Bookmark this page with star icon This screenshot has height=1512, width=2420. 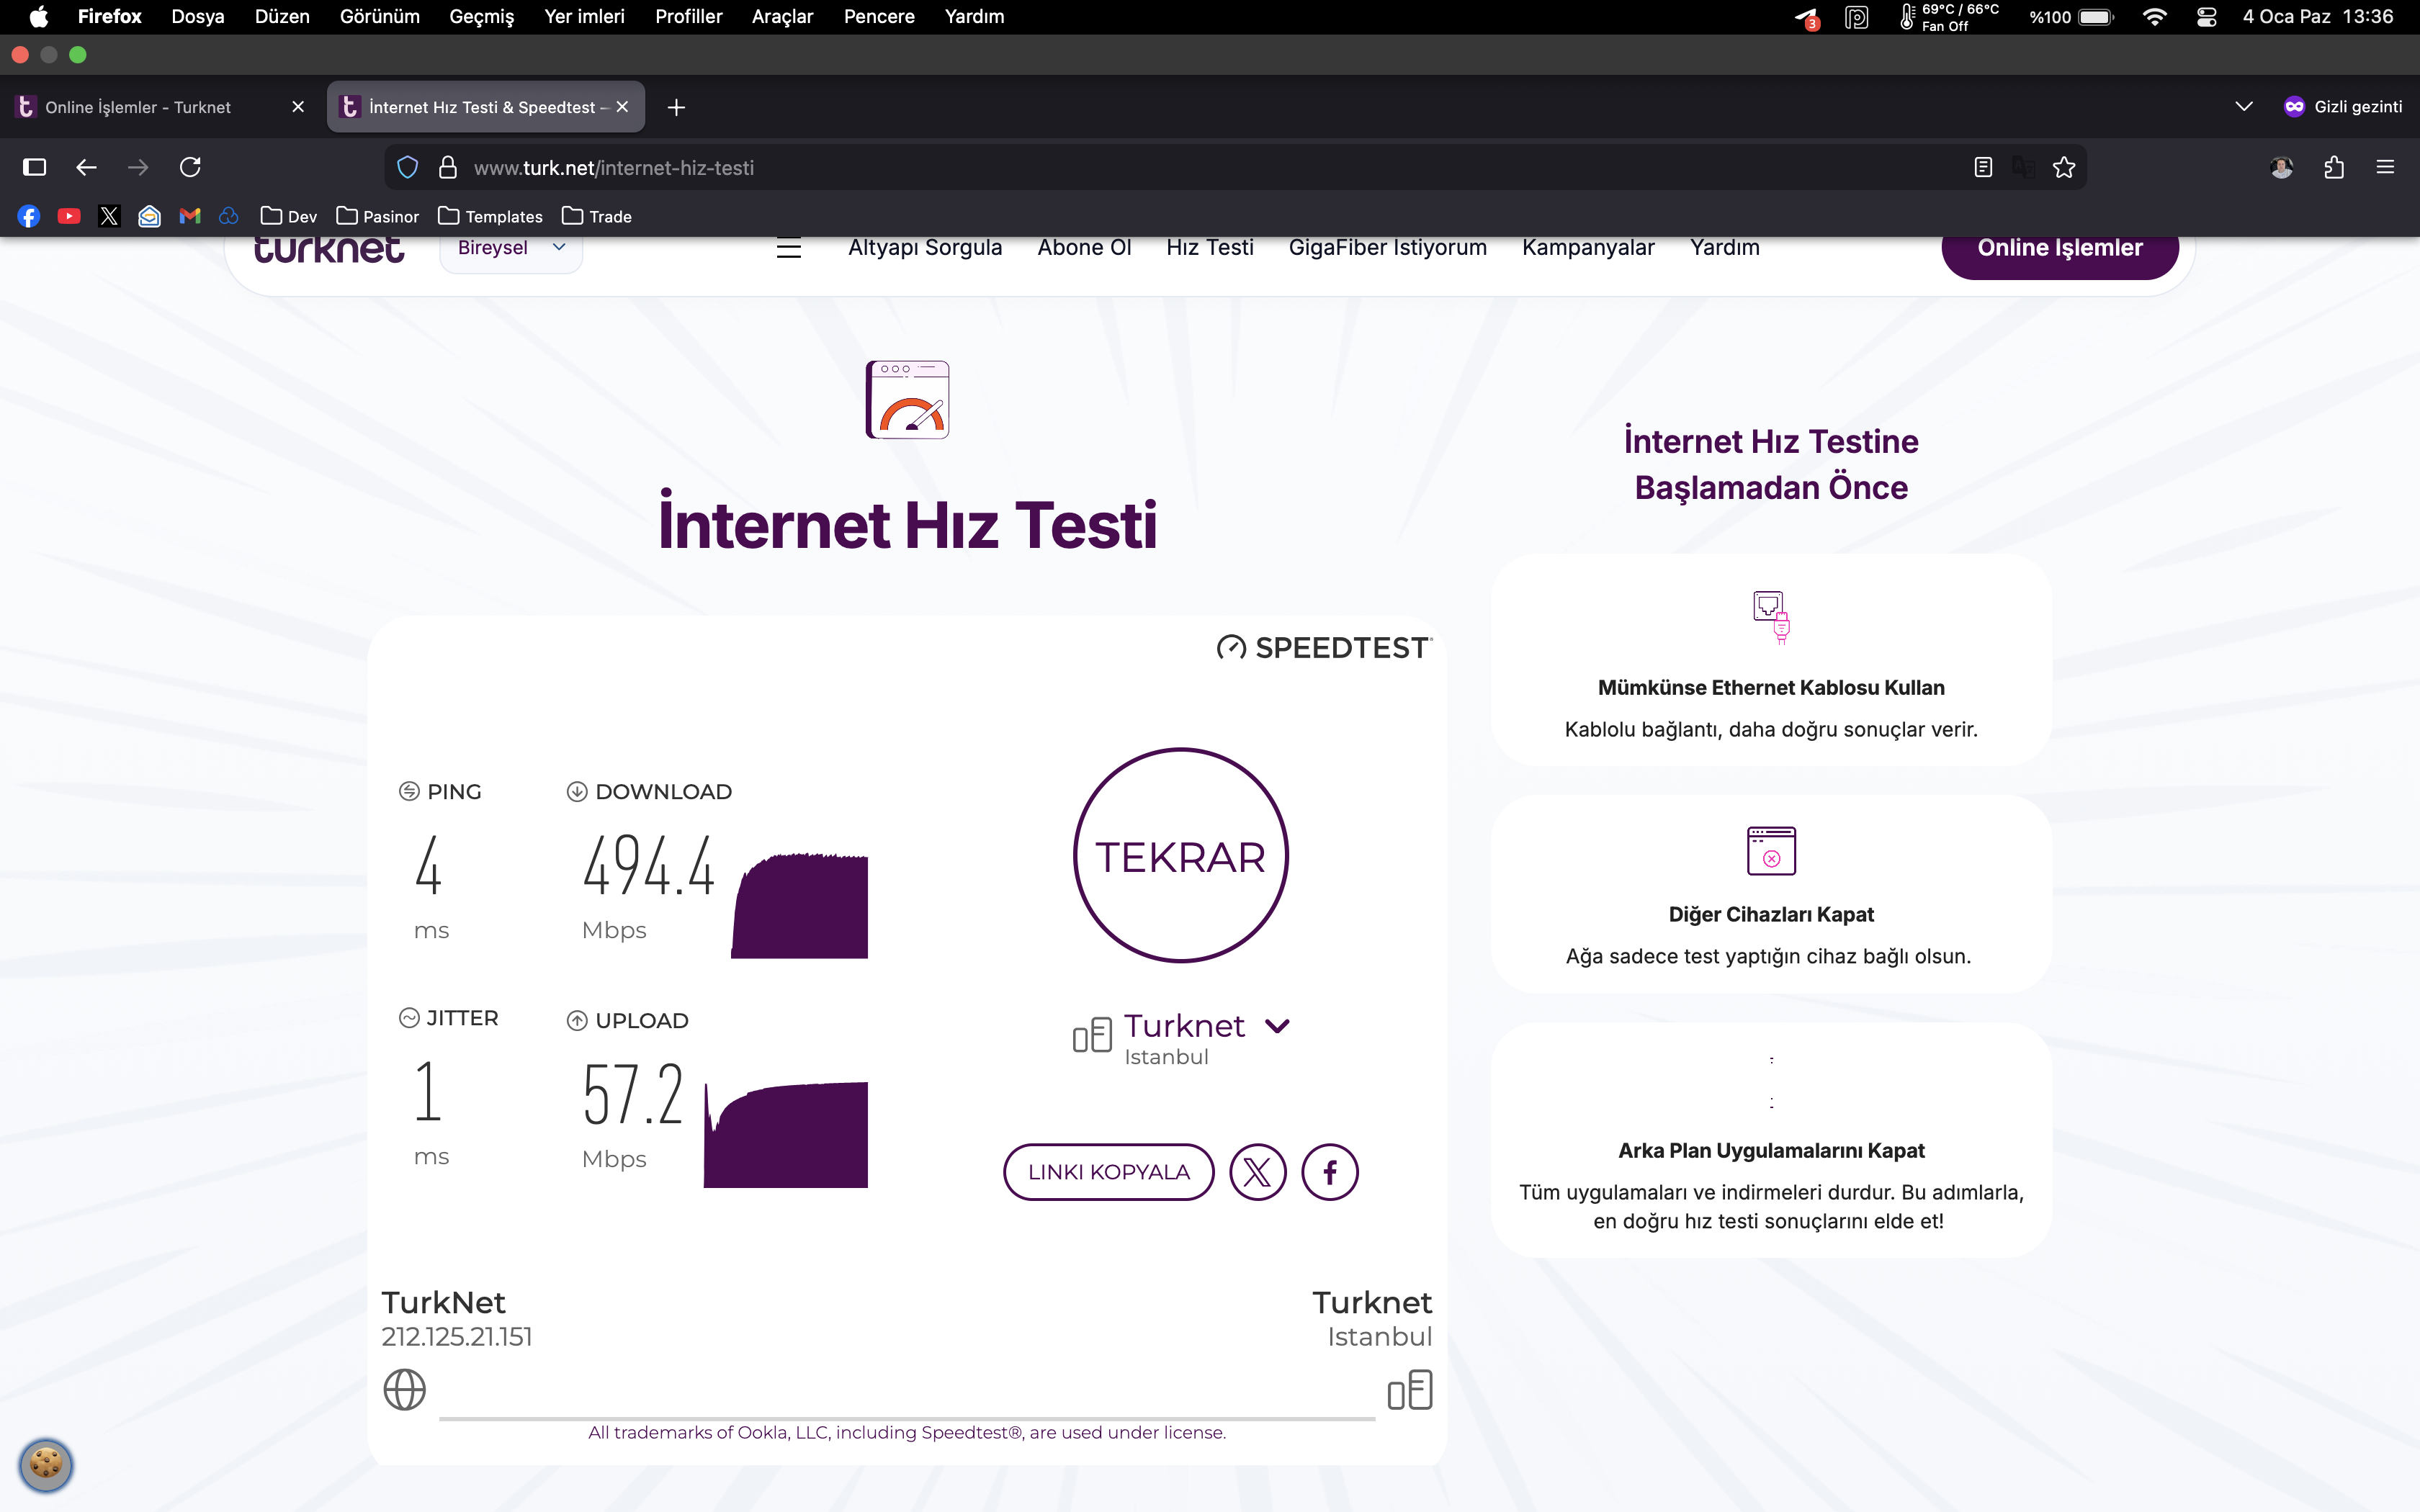tap(2064, 167)
